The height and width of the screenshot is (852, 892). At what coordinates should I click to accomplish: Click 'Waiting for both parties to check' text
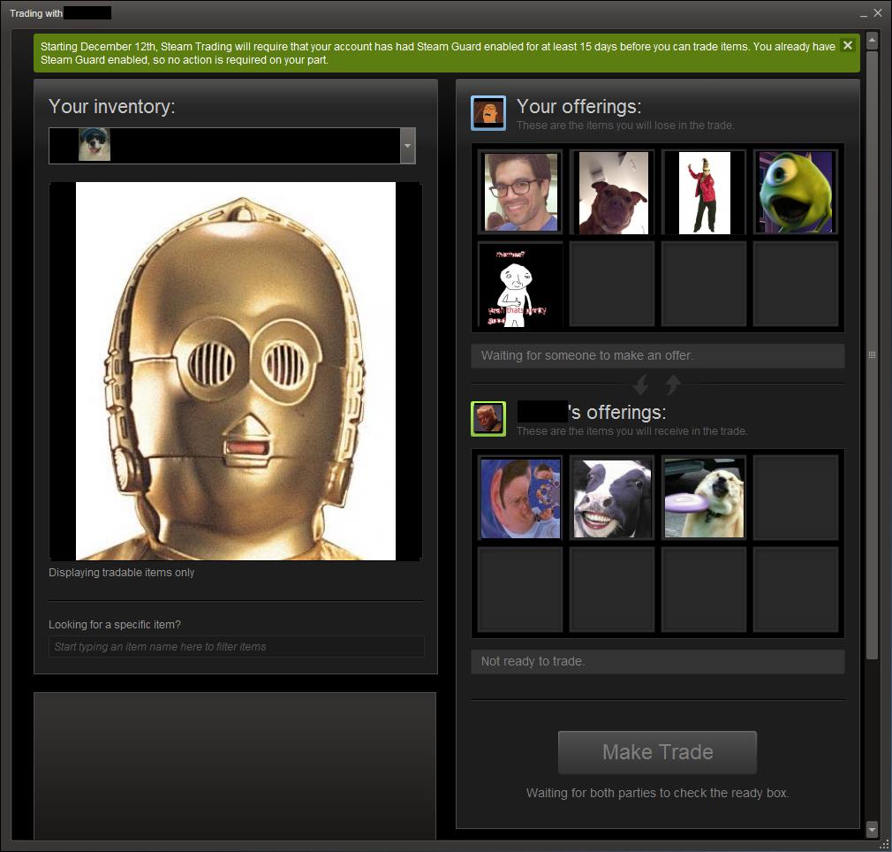point(658,793)
